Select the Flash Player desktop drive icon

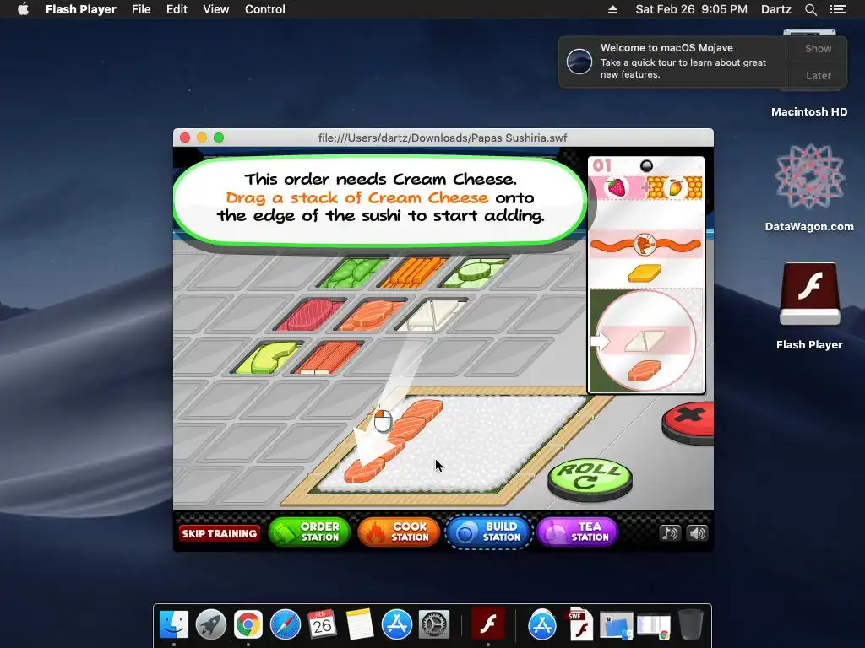pyautogui.click(x=809, y=305)
